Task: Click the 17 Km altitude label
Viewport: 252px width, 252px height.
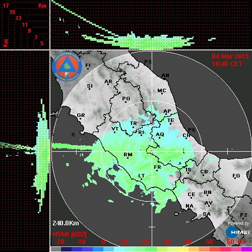Action: click(x=6, y=6)
